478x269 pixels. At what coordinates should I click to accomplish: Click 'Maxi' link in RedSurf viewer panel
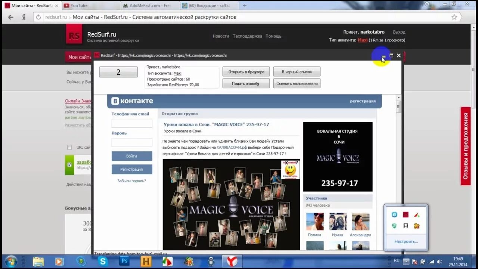[x=177, y=74]
